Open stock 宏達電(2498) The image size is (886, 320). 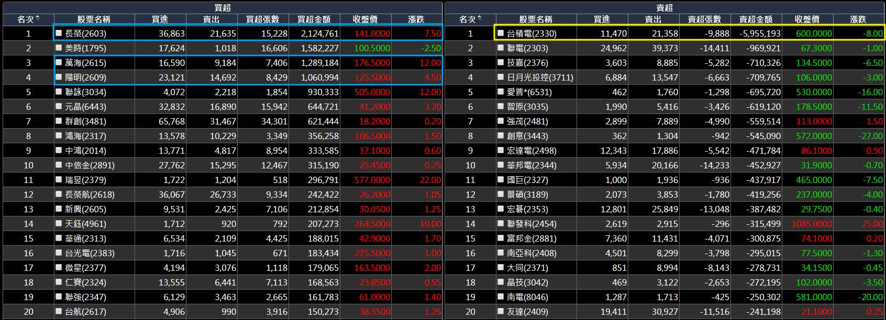pos(531,151)
